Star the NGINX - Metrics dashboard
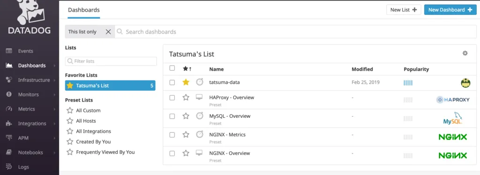The width and height of the screenshot is (480, 175). [x=186, y=134]
